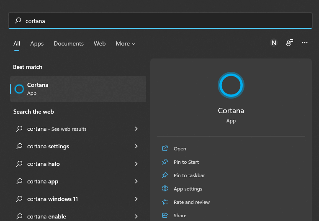Click the Cortana title in preview pane

click(x=231, y=111)
